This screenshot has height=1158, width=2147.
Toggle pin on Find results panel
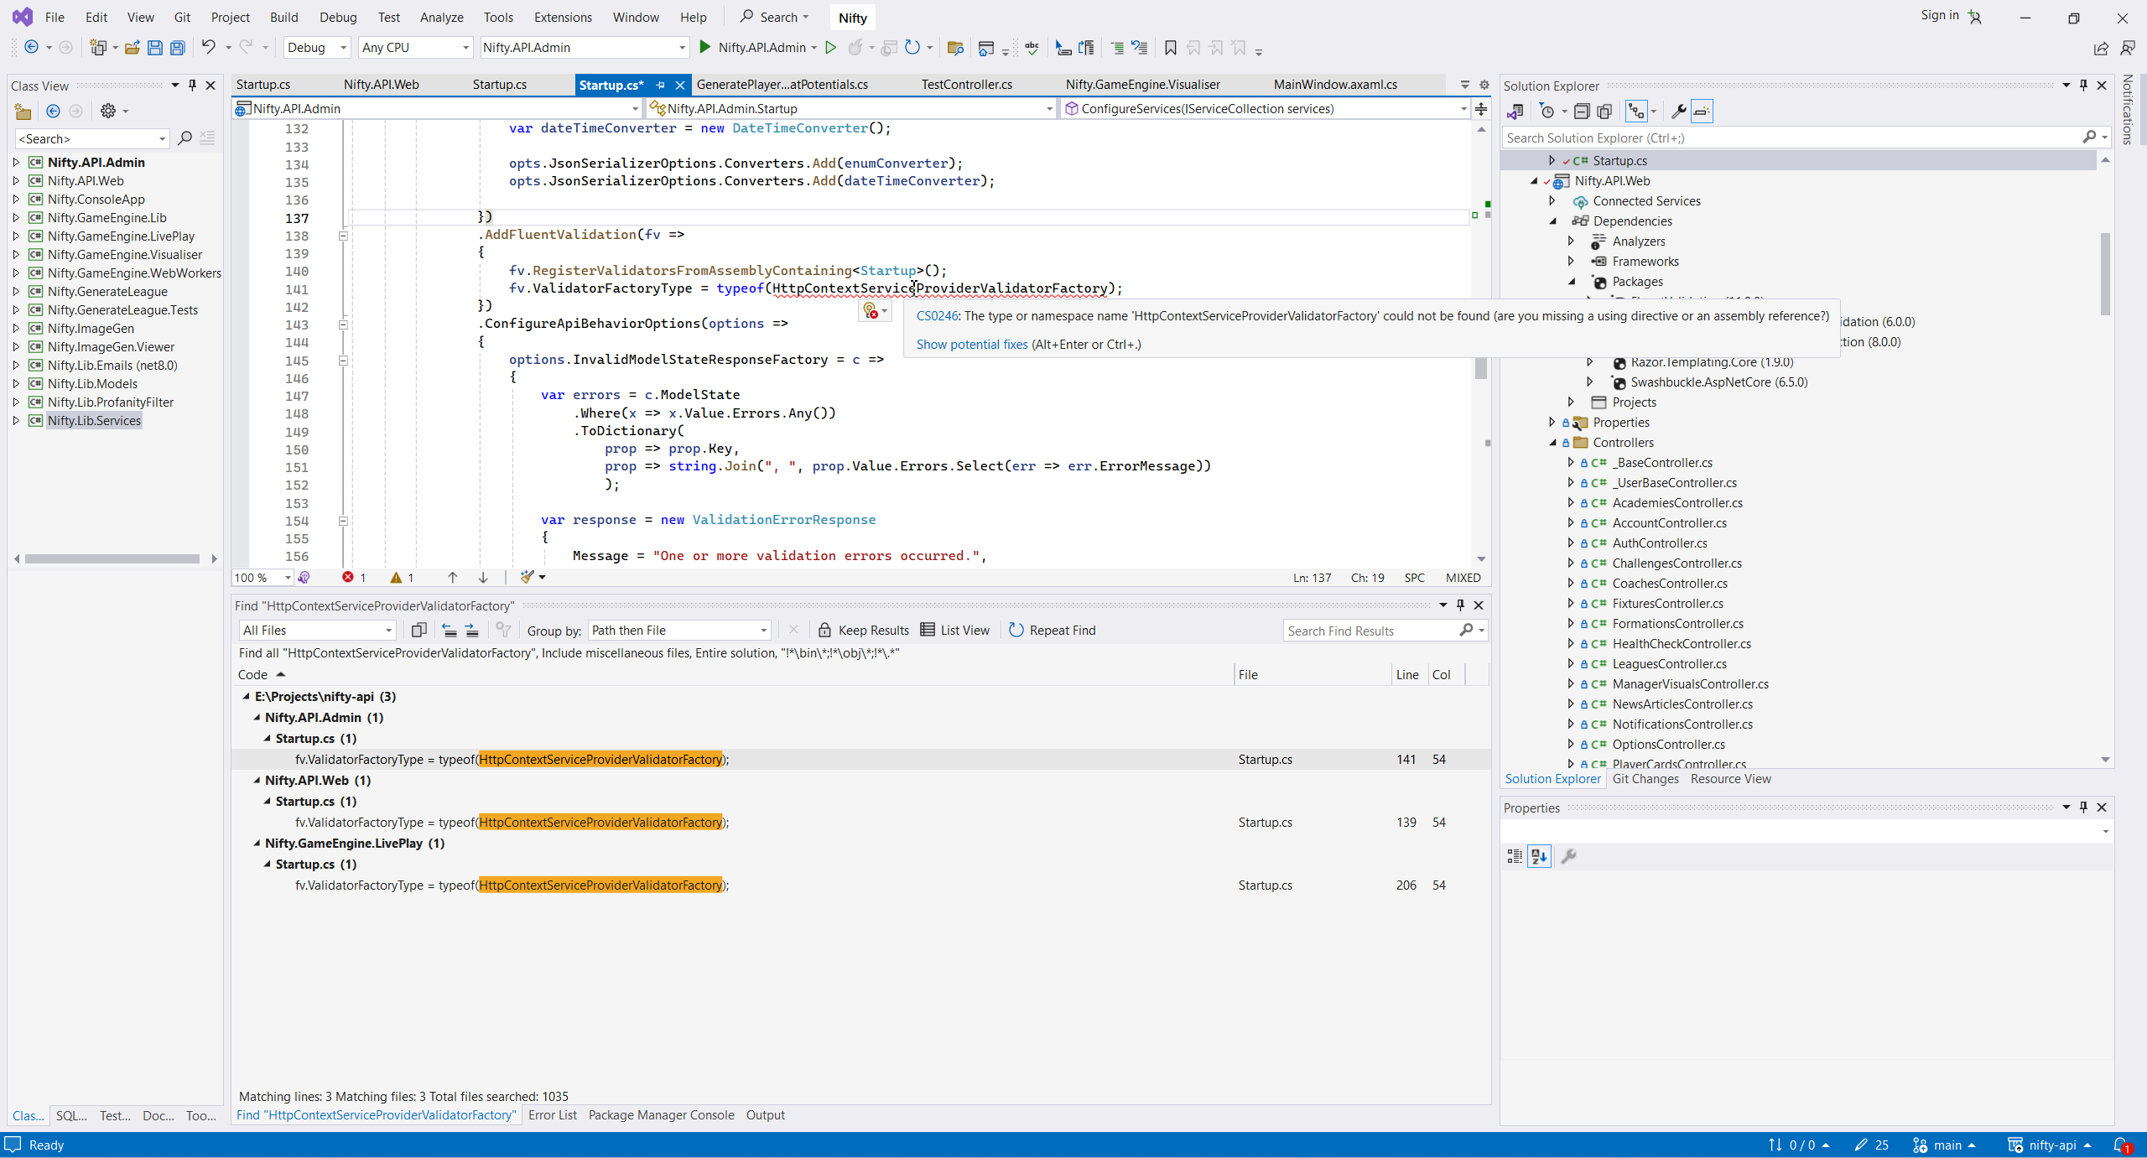click(x=1460, y=605)
